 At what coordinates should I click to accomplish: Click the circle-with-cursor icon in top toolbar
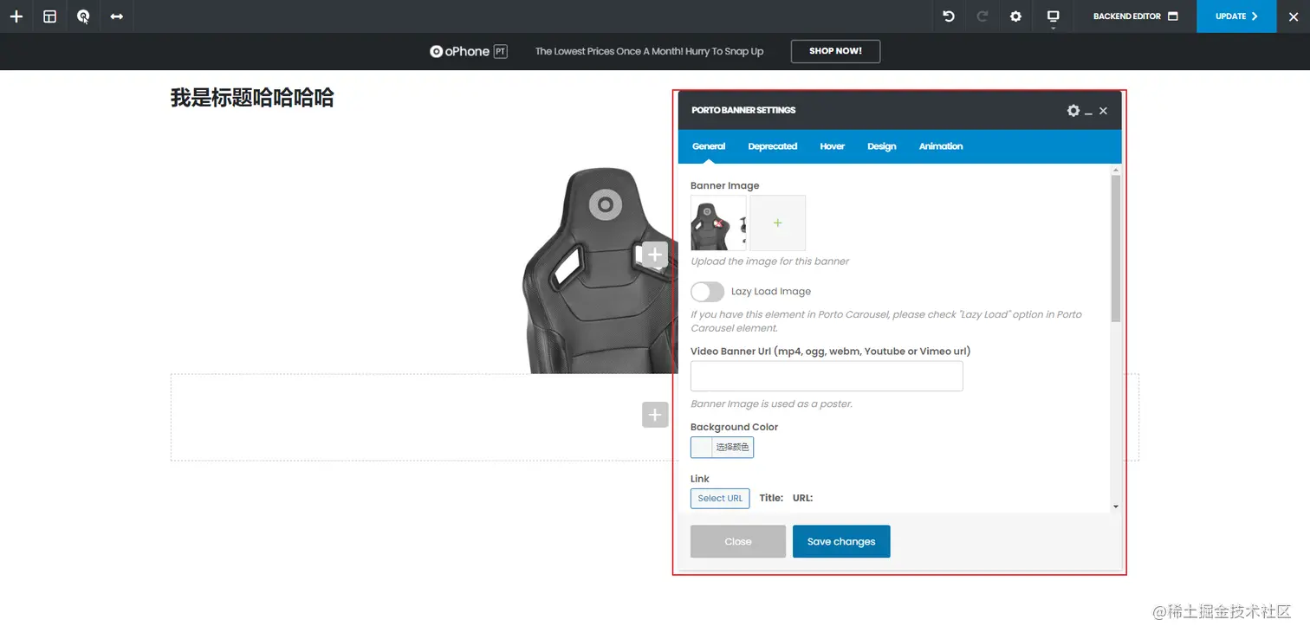(x=83, y=16)
